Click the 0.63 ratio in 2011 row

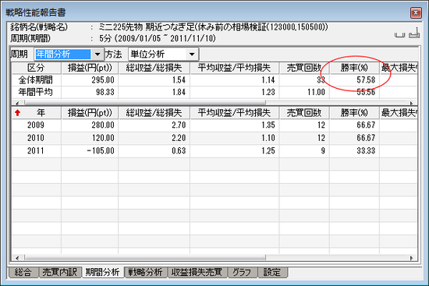pos(179,150)
